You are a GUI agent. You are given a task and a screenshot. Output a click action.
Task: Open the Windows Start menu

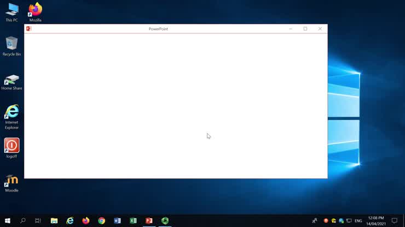[x=8, y=221]
